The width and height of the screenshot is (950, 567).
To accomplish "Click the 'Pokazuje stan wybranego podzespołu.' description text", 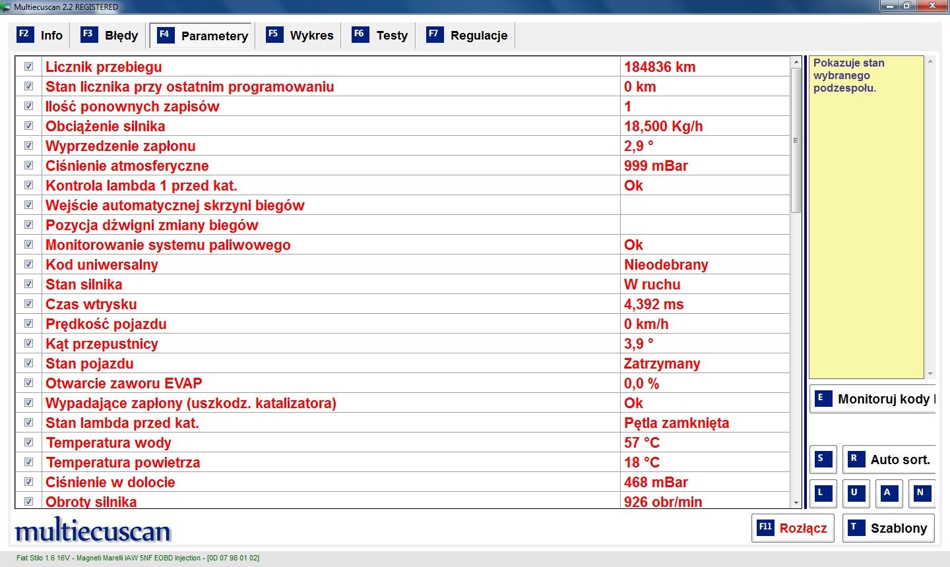I will (x=849, y=75).
